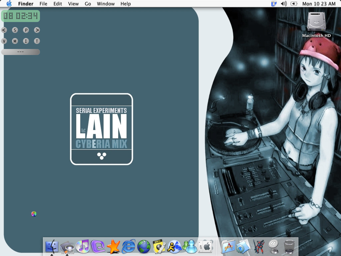Launch Internet Explorer from the dock
The image size is (341, 256).
129,246
